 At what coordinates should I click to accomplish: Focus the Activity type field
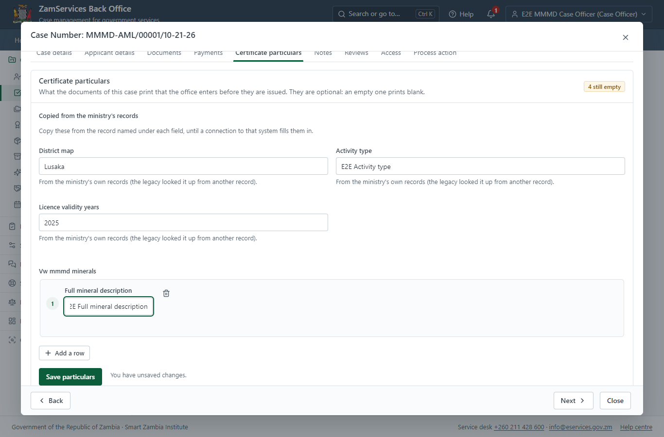480,166
